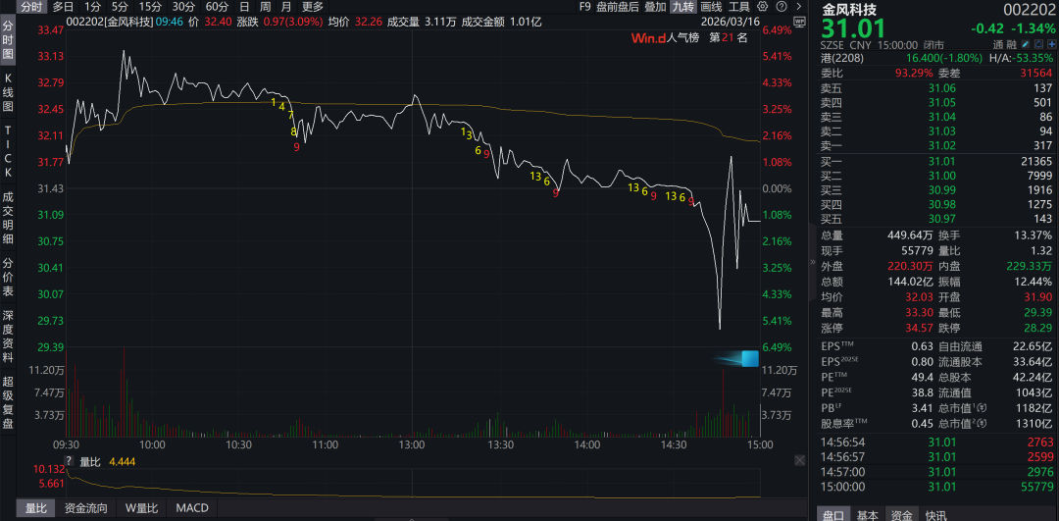Click 换手 turnover value 13.37%
1059x521 pixels.
(x=1034, y=235)
